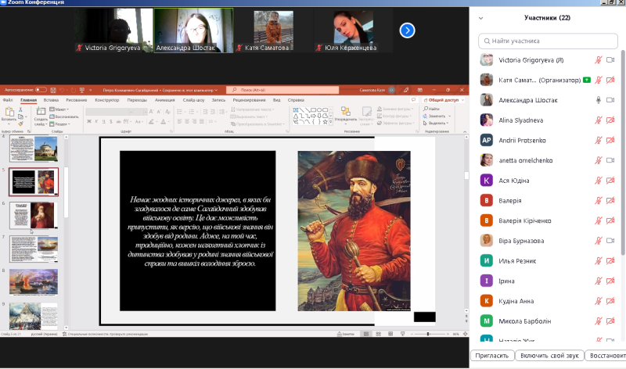Switch to the Рецензирование tab
626x369 pixels.
[249, 100]
